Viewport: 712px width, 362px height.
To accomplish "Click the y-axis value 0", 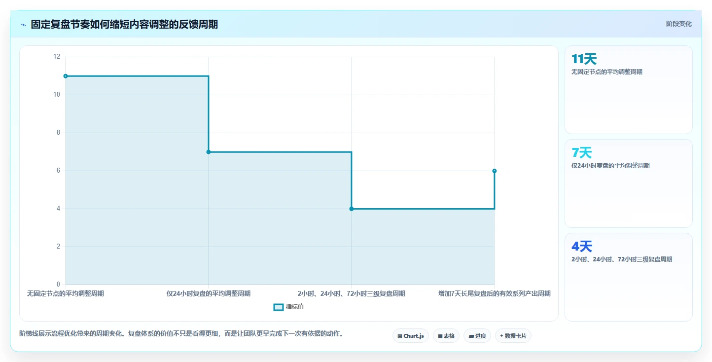I will click(x=58, y=285).
